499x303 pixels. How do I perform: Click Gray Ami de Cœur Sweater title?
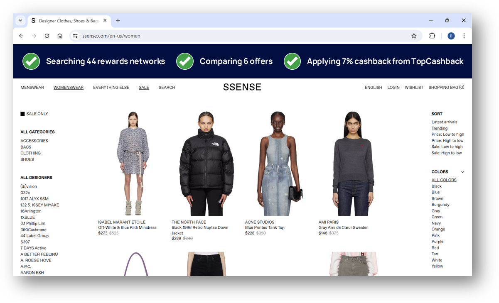(x=343, y=228)
